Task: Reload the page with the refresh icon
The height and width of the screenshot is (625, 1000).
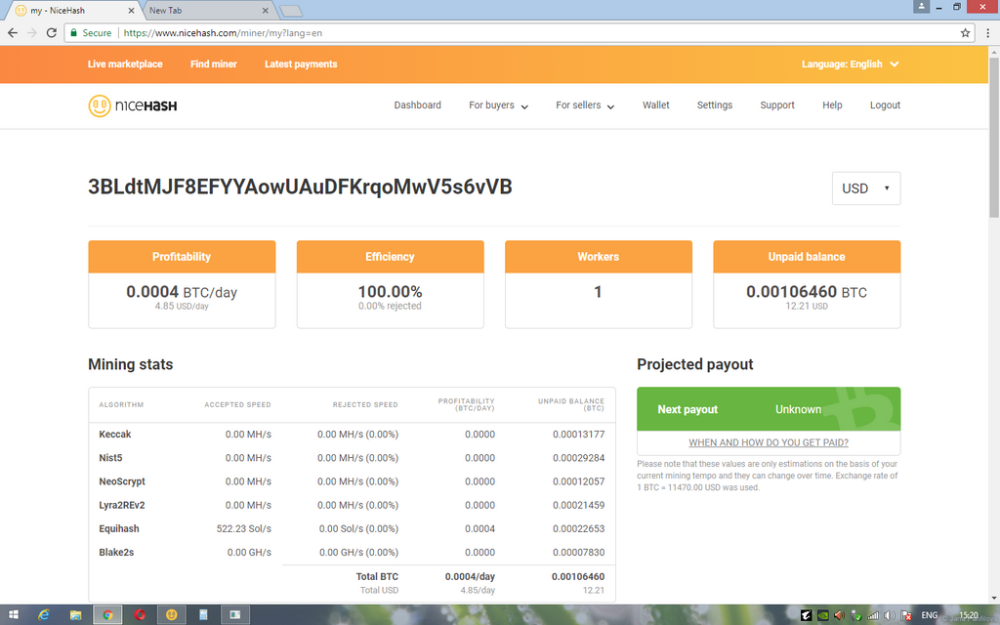Action: pos(52,32)
